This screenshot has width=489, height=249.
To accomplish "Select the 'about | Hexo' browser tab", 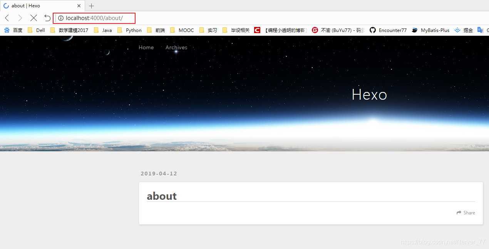I will [x=42, y=6].
